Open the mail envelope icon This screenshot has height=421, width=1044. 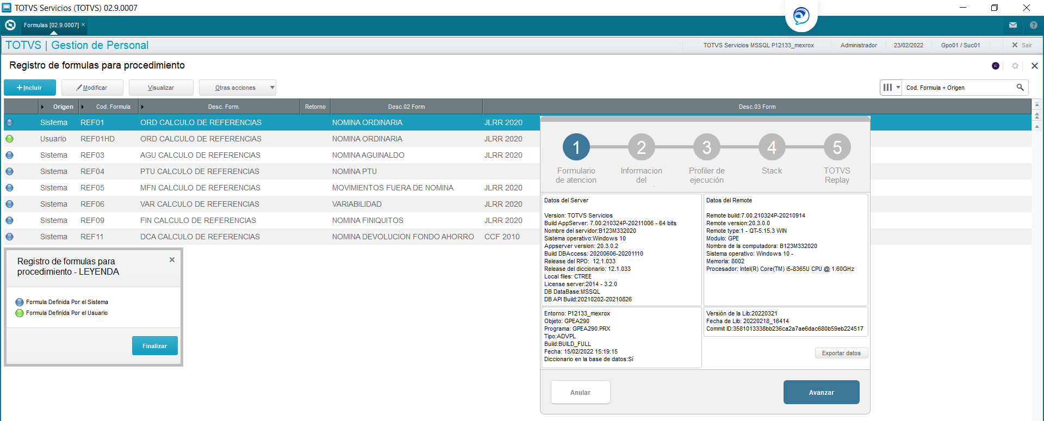pos(1013,25)
